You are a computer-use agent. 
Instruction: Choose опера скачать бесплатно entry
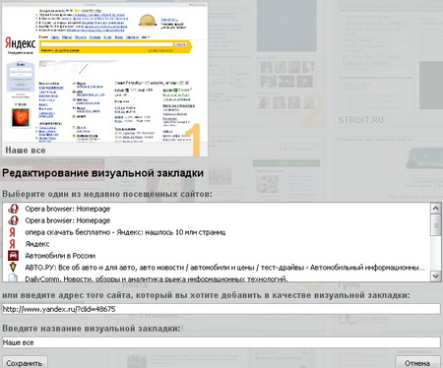(x=125, y=232)
